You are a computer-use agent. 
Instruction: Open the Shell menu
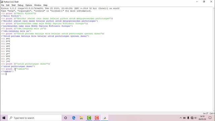pyautogui.click(x=13, y=5)
